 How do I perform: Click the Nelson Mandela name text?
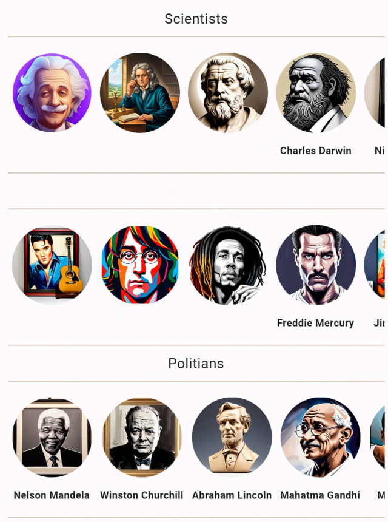(x=52, y=495)
